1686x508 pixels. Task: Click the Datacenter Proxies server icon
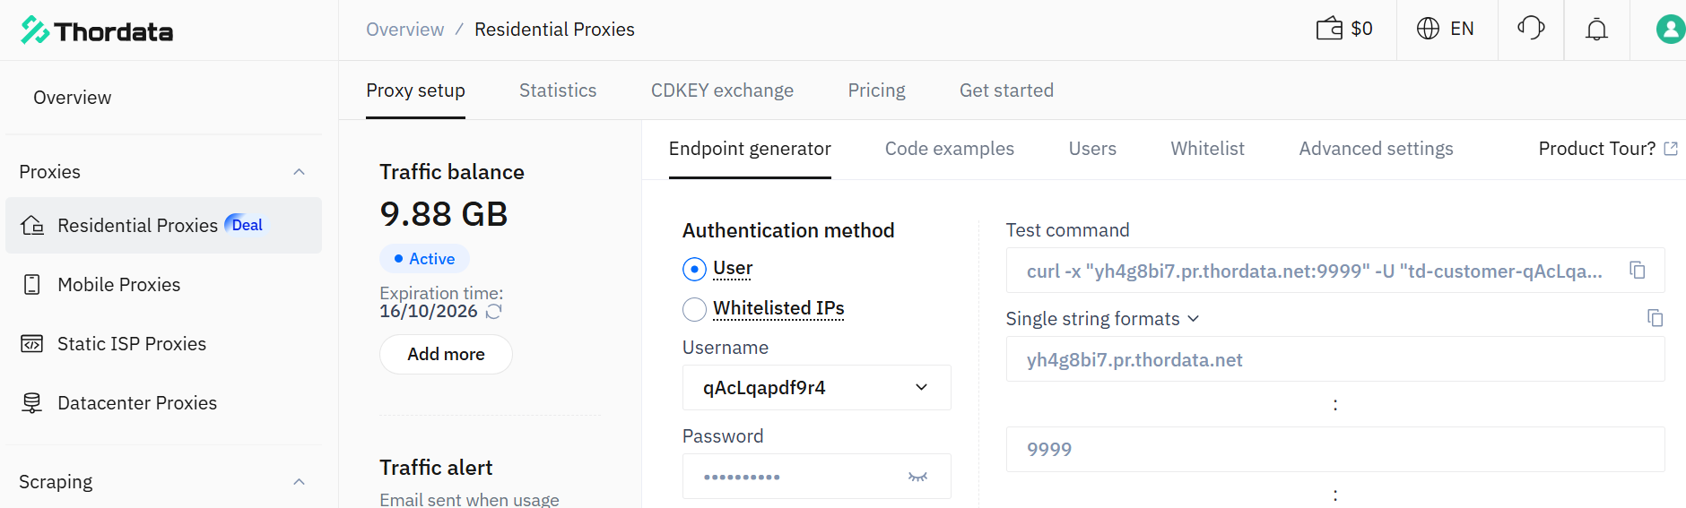32,402
